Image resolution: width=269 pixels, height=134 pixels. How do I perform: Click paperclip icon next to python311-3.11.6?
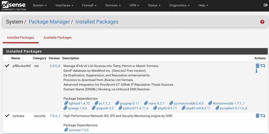(x=120, y=108)
